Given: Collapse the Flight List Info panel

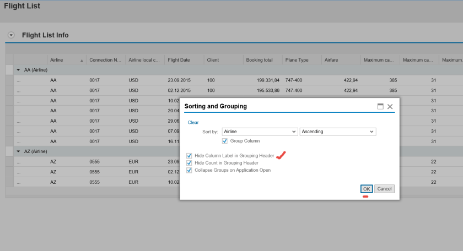Looking at the screenshot, I should pos(11,35).
